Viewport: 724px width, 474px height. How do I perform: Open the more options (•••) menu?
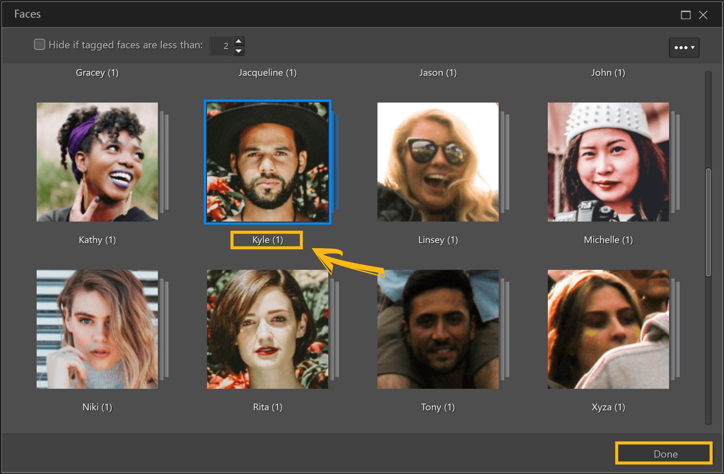pyautogui.click(x=684, y=47)
